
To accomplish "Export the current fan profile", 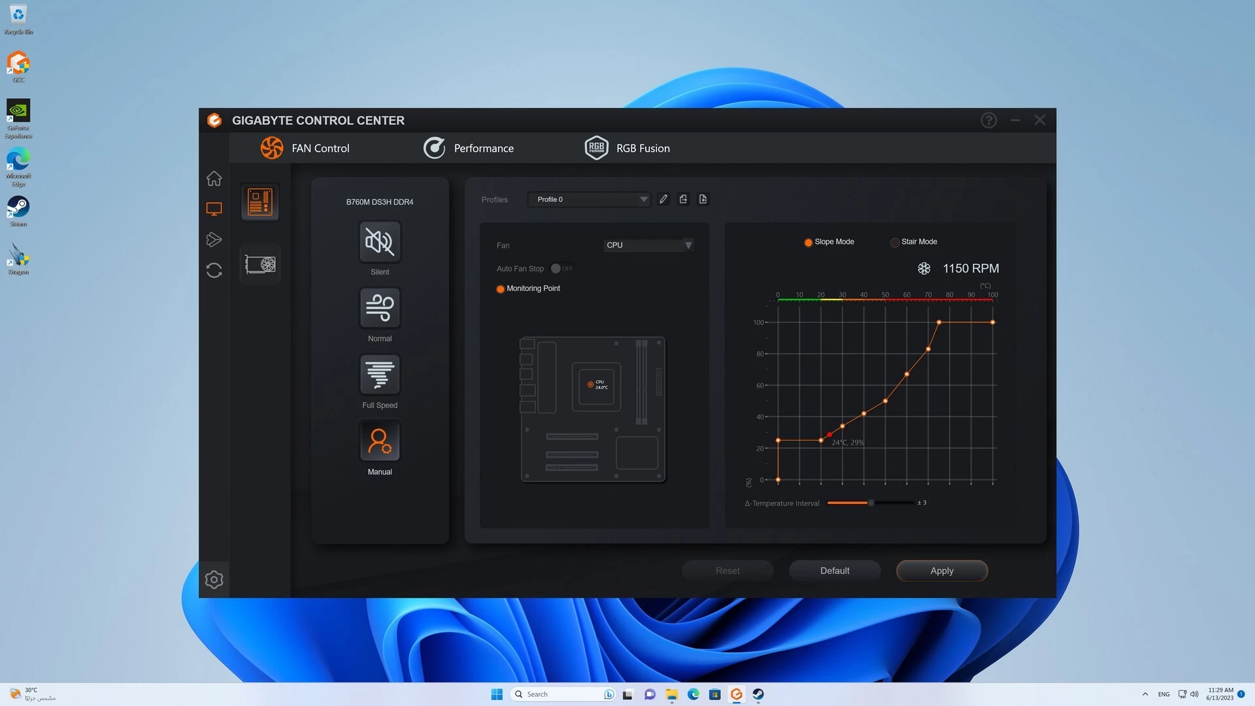I will tap(683, 199).
